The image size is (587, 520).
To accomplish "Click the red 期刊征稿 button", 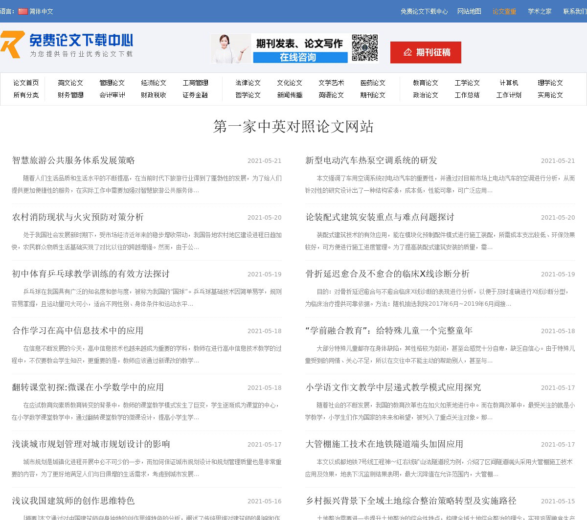I will [x=426, y=52].
